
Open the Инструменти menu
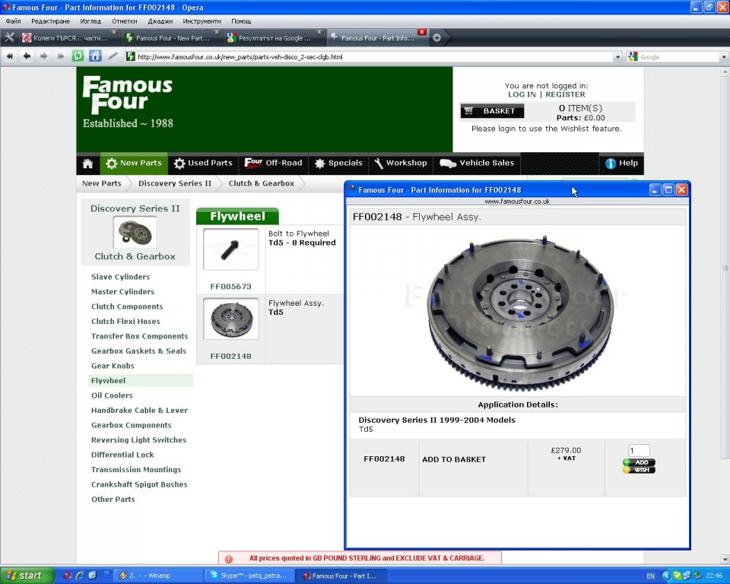coord(202,21)
